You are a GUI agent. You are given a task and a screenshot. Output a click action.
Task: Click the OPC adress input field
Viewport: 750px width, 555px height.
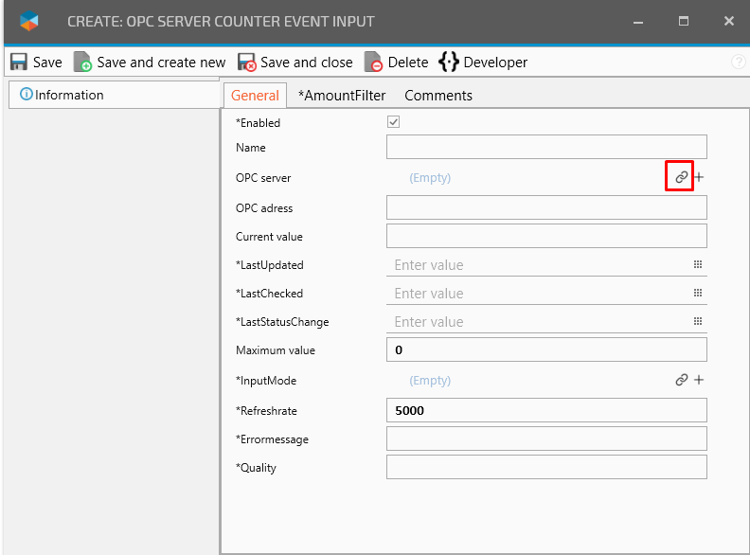coord(546,207)
